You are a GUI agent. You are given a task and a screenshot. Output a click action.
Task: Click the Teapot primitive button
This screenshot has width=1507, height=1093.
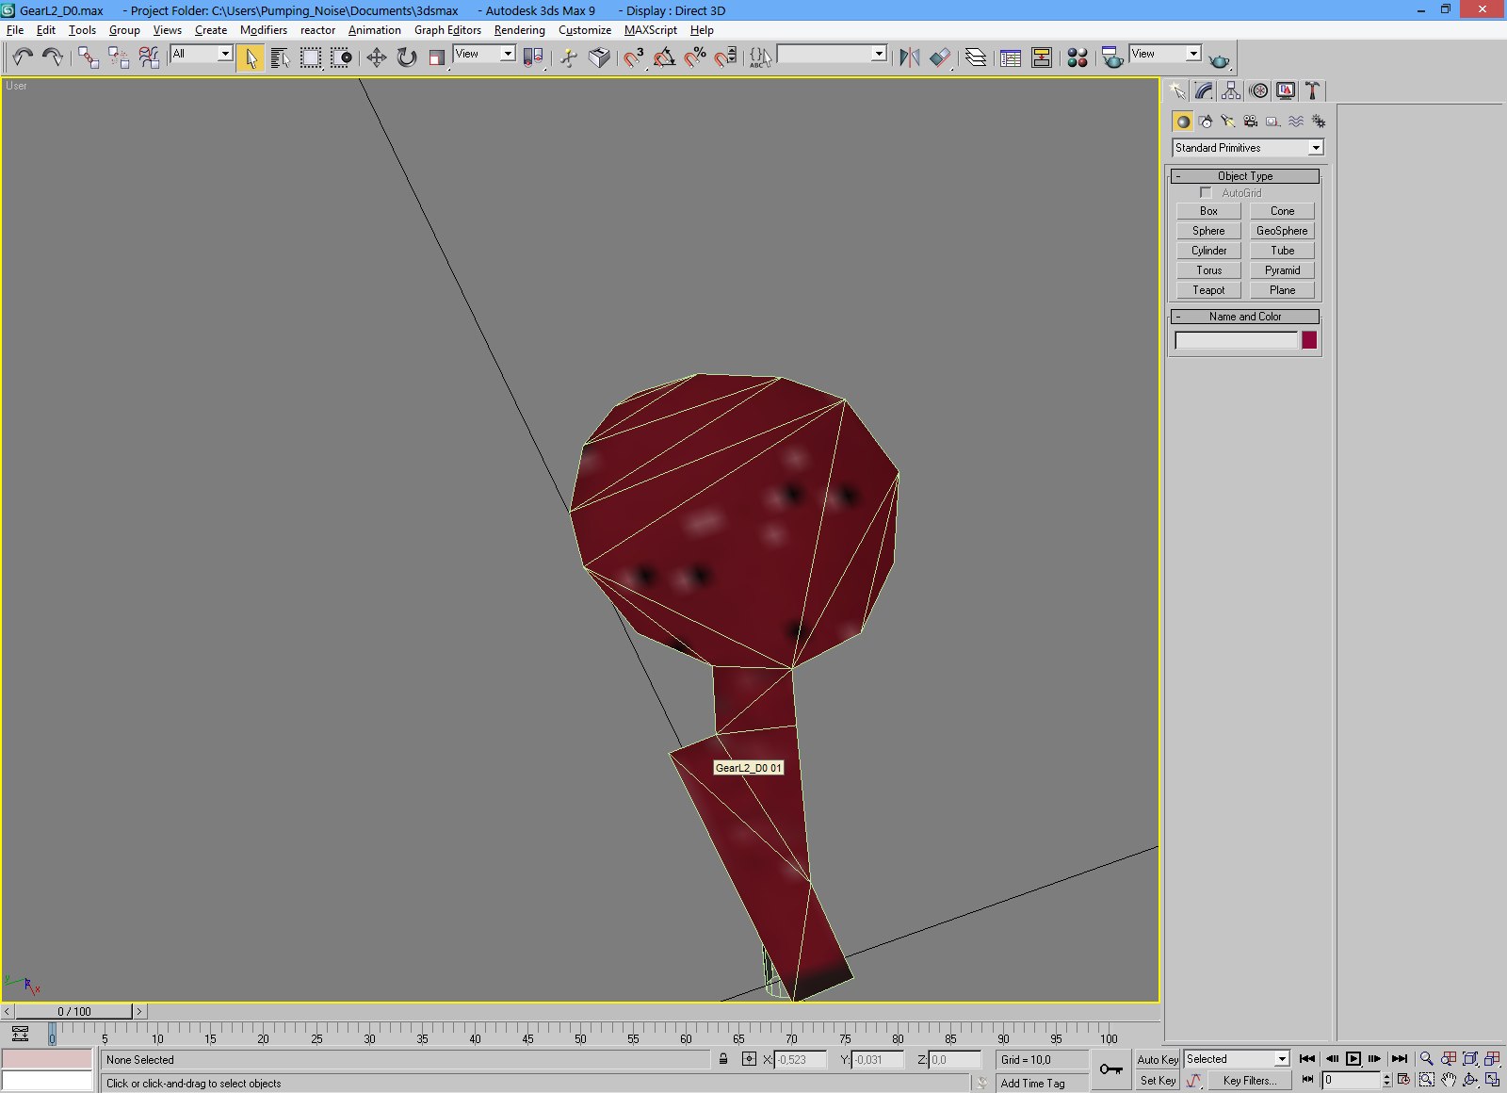coord(1208,290)
